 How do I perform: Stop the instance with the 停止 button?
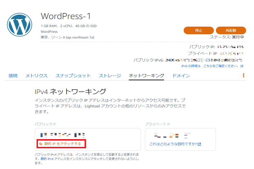[x=198, y=30]
